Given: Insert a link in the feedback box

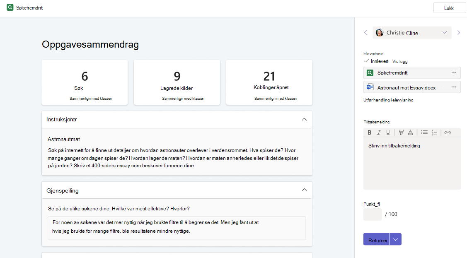Looking at the screenshot, I should (448, 133).
